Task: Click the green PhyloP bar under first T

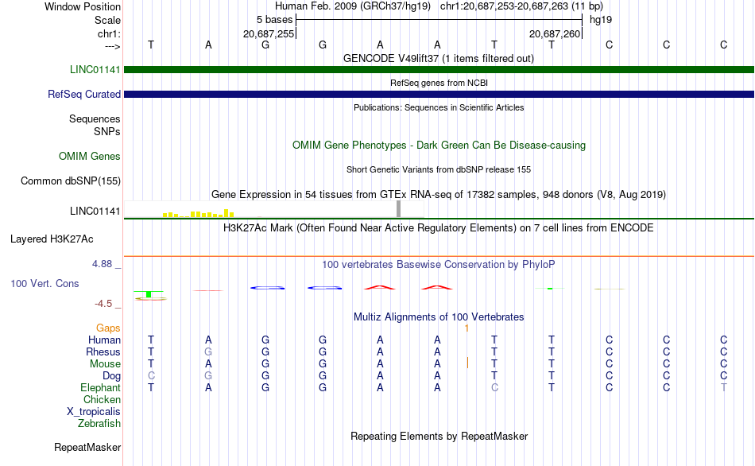Action: click(149, 294)
